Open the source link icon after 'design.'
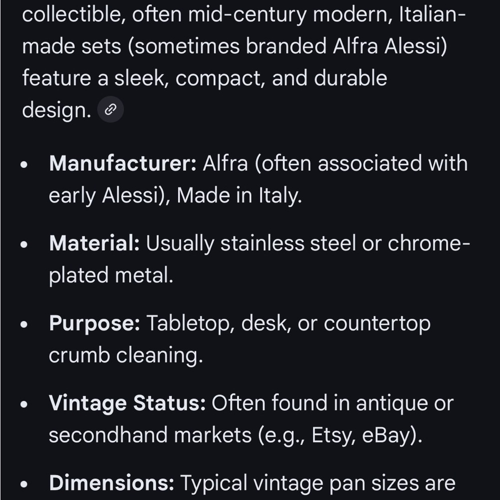Screen dimensions: 500x500 tap(110, 109)
